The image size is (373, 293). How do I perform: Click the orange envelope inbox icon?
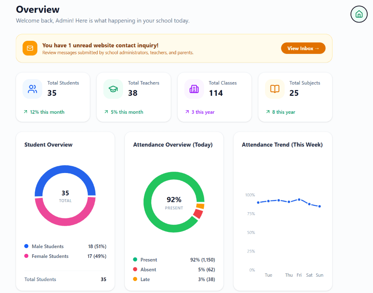(30, 48)
